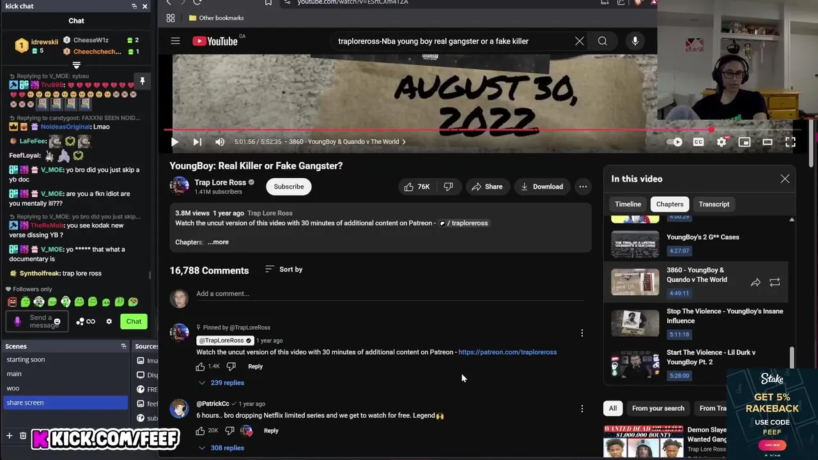Open Trap Lore Ross channel avatar
818x460 pixels.
pos(179,186)
